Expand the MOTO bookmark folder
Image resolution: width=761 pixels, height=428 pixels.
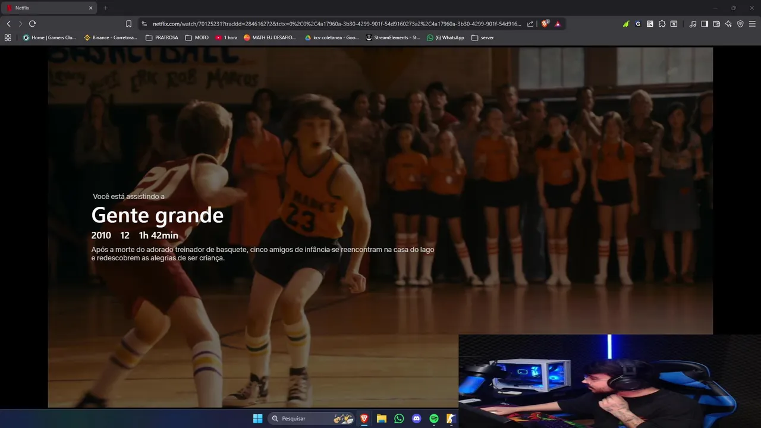point(197,37)
